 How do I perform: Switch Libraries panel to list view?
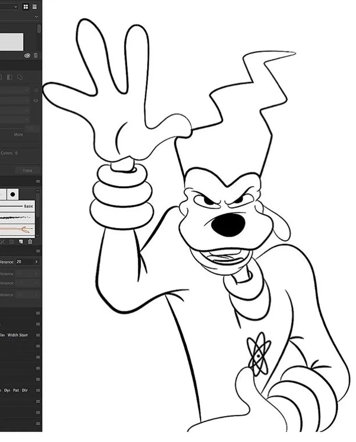(34, 7)
